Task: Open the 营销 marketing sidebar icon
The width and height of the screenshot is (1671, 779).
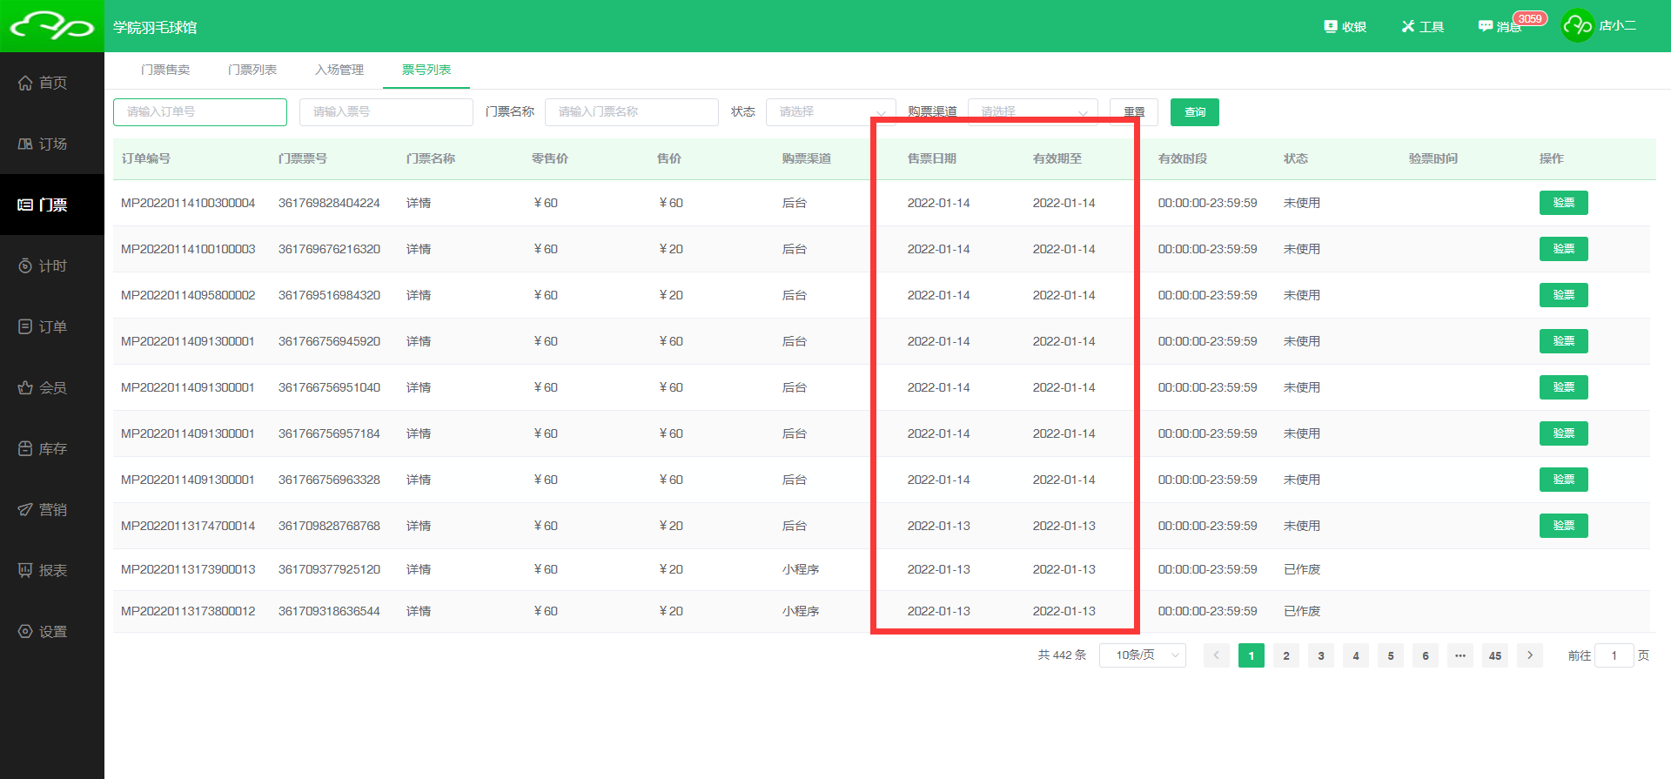Action: tap(26, 509)
